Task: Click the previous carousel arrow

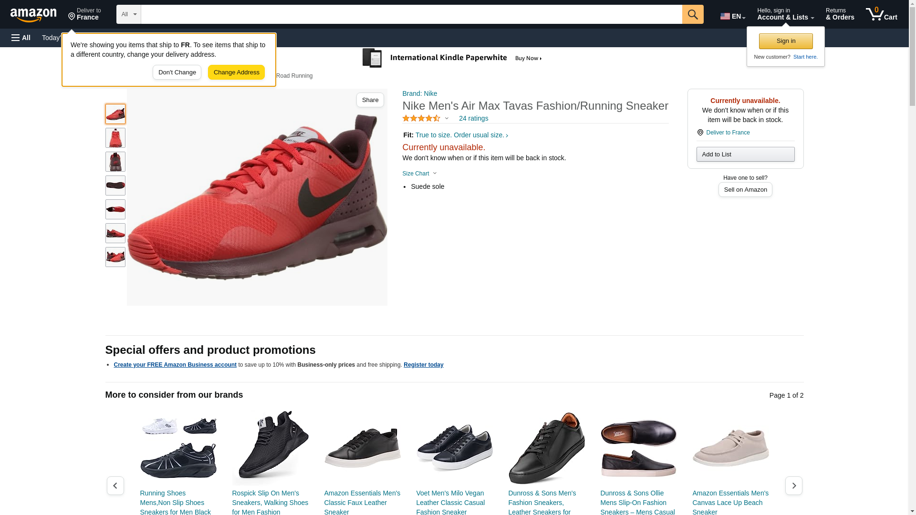Action: click(x=115, y=485)
